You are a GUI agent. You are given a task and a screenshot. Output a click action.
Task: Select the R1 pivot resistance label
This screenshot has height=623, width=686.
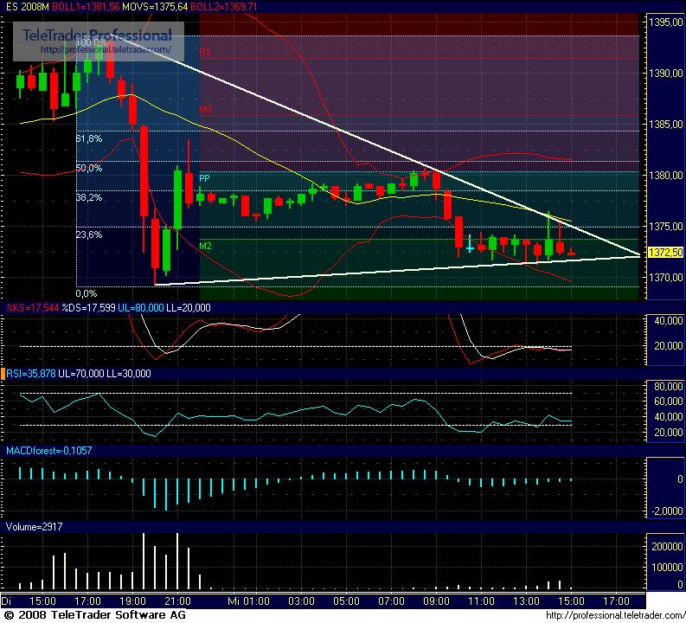click(x=205, y=52)
